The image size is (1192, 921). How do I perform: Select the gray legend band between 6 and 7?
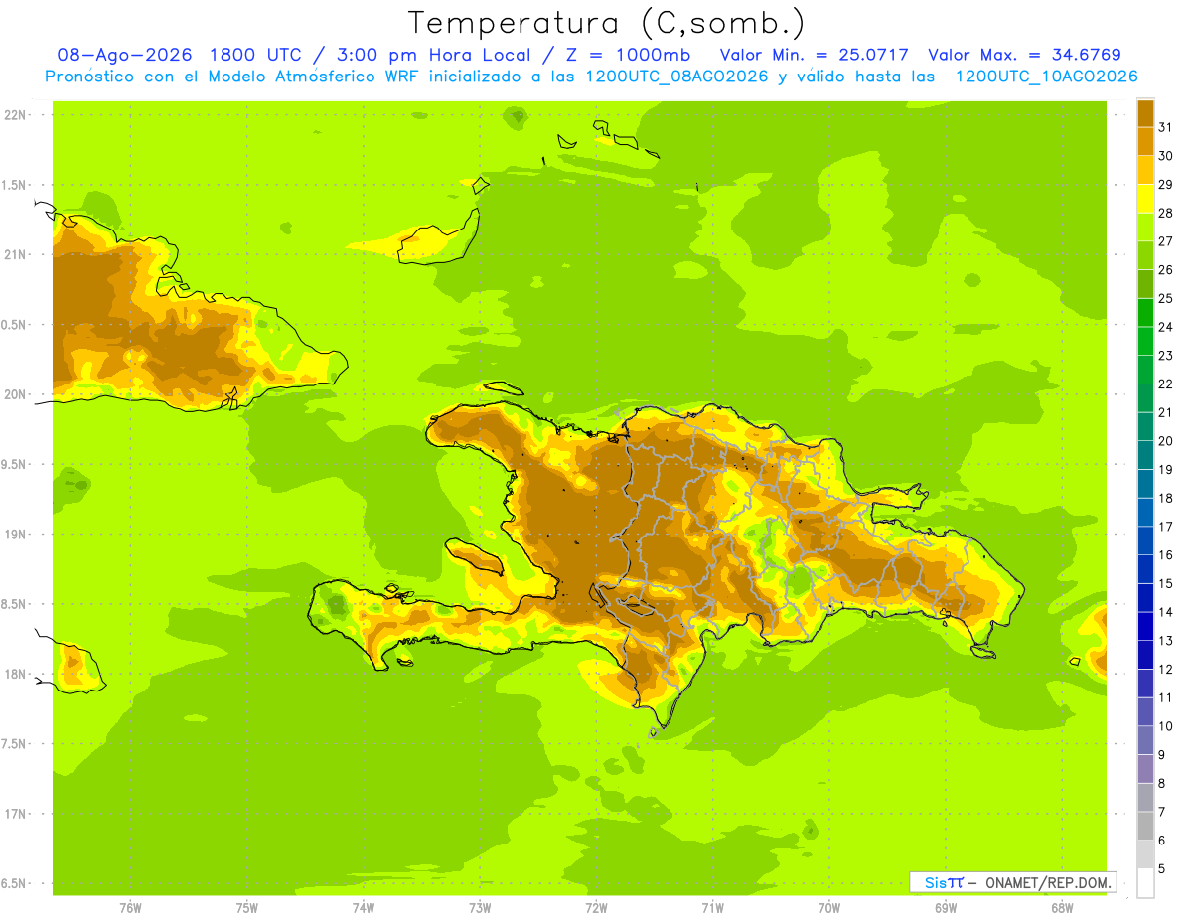point(1145,826)
